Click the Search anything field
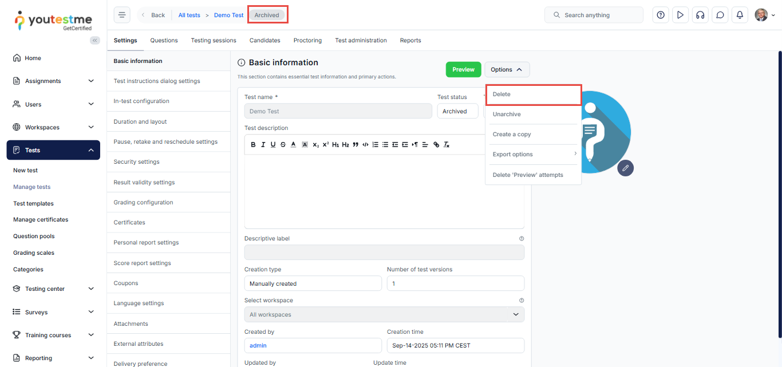Viewport: 782px width, 367px height. (594, 15)
